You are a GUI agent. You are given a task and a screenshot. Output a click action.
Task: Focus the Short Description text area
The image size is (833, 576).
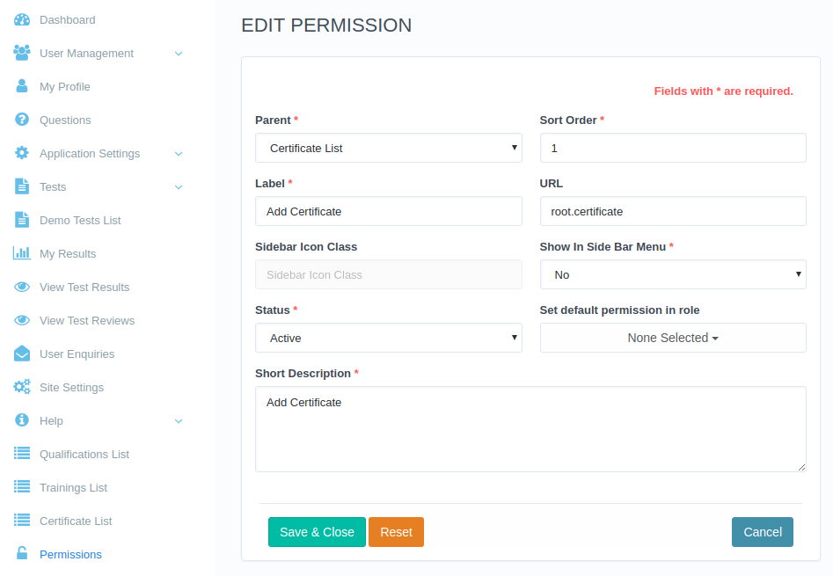(530, 429)
